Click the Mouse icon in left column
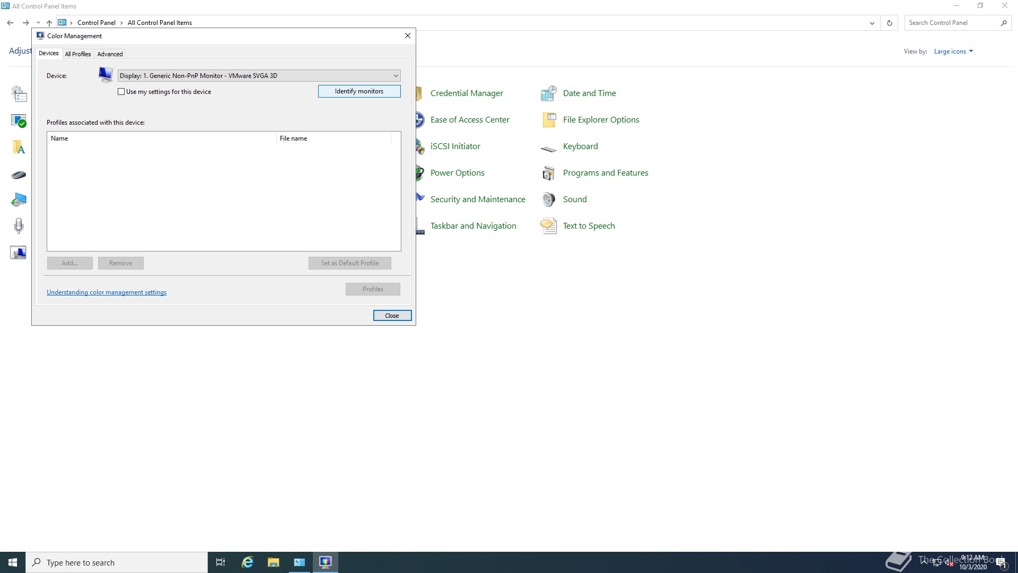Image resolution: width=1018 pixels, height=573 pixels. (x=19, y=175)
